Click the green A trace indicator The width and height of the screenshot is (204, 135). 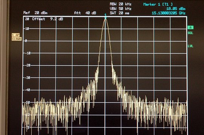pyautogui.click(x=190, y=27)
